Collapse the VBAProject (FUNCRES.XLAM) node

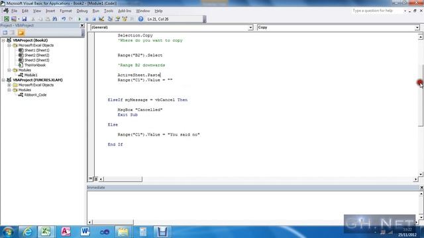3,80
